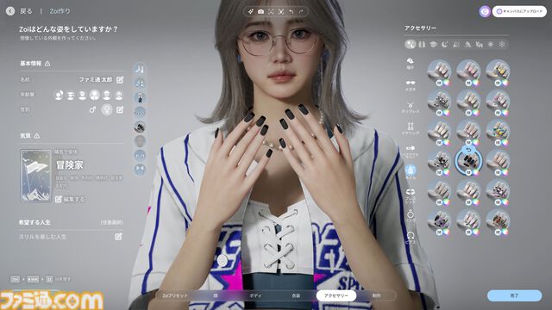Open the camera screenshot tool
This screenshot has height=310, width=552.
coord(260,11)
